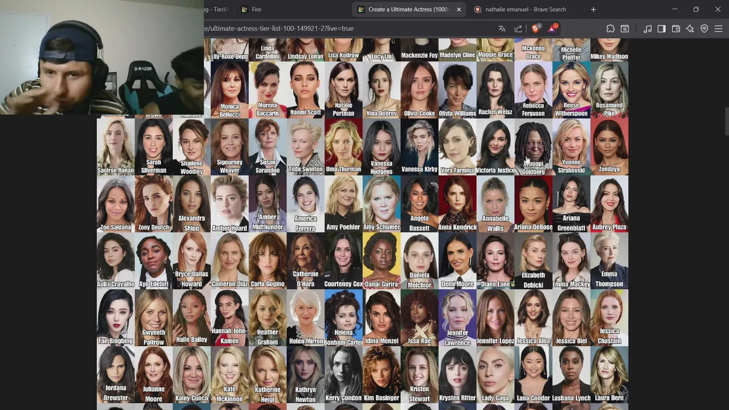Select the Courteney Cox thumbnail
The height and width of the screenshot is (410, 729).
coord(343,260)
